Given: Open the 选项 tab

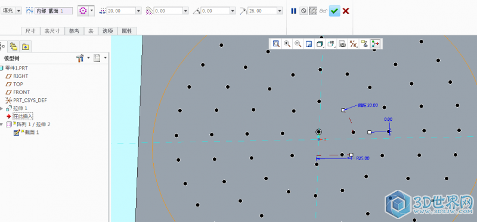Looking at the screenshot, I should click(x=108, y=31).
